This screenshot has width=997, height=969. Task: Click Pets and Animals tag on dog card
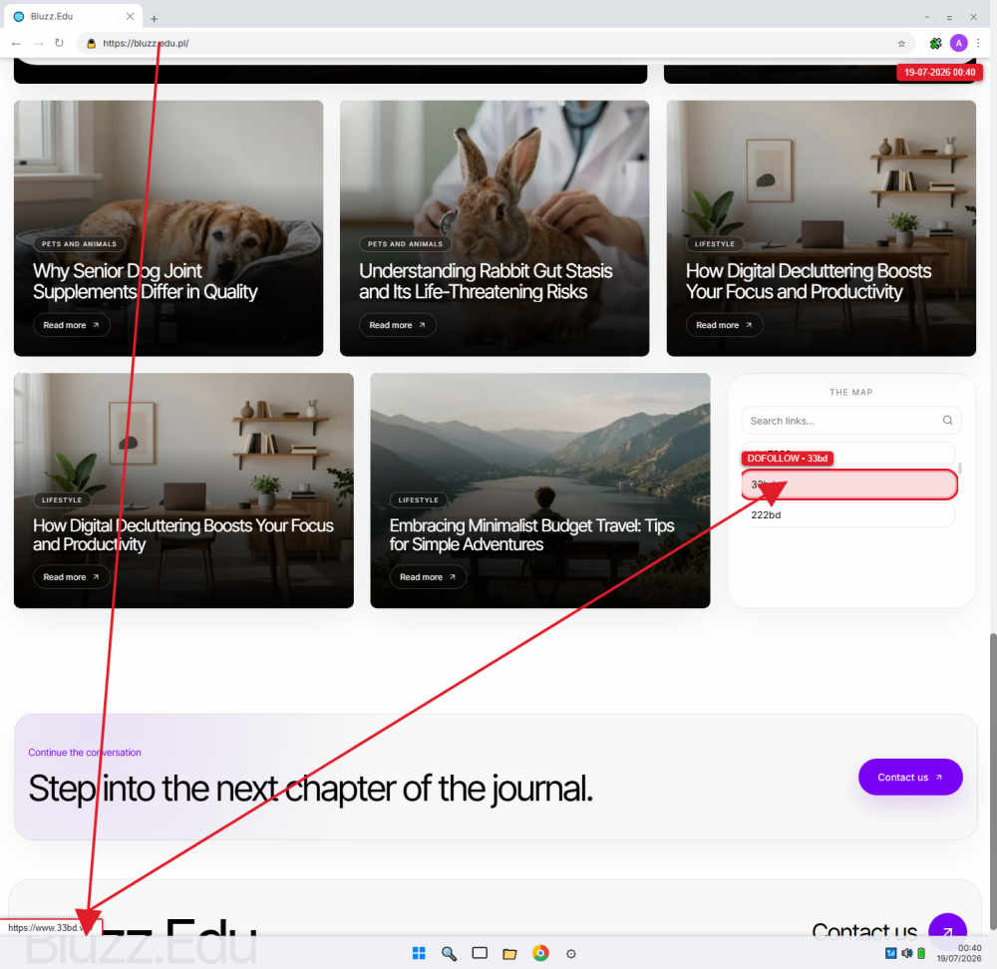[79, 244]
